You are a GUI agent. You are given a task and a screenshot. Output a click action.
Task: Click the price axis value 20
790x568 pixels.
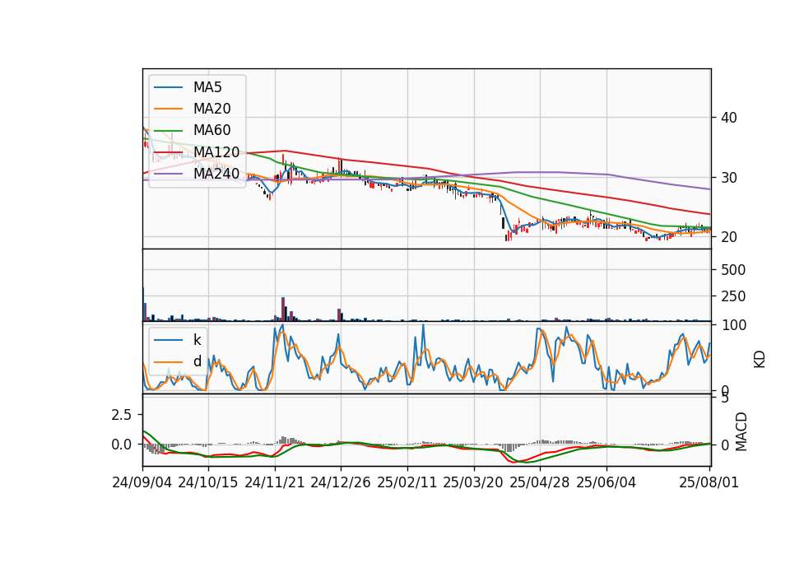tap(728, 237)
